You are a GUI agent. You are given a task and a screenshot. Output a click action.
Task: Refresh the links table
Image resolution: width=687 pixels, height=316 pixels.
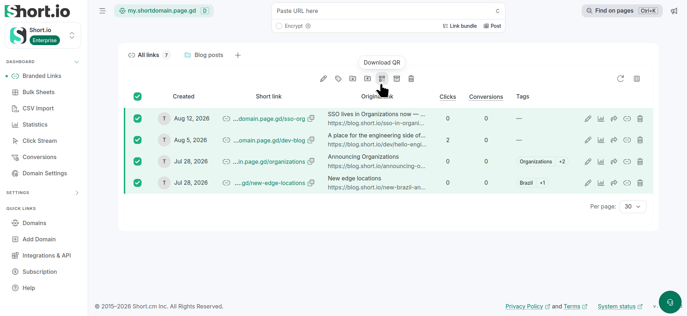coord(621,79)
